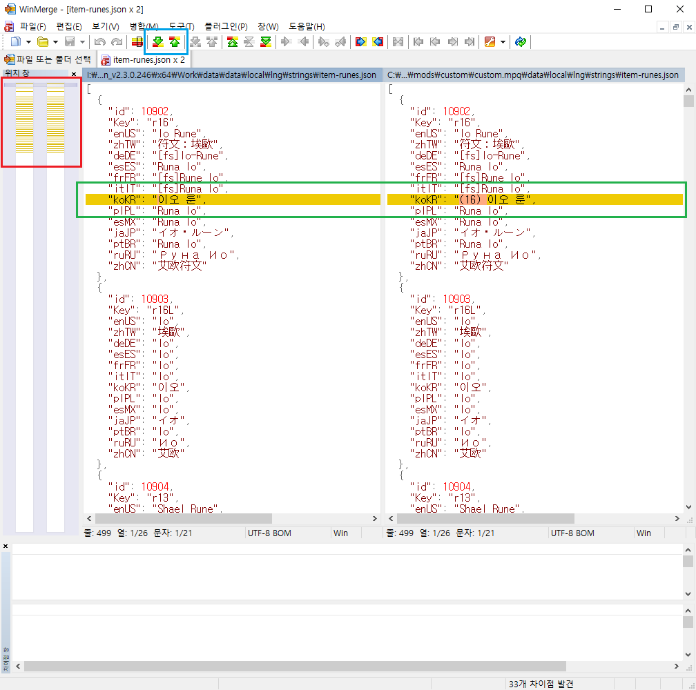696x690 pixels.
Task: Close the bottom diff detail pane
Action: click(x=6, y=546)
